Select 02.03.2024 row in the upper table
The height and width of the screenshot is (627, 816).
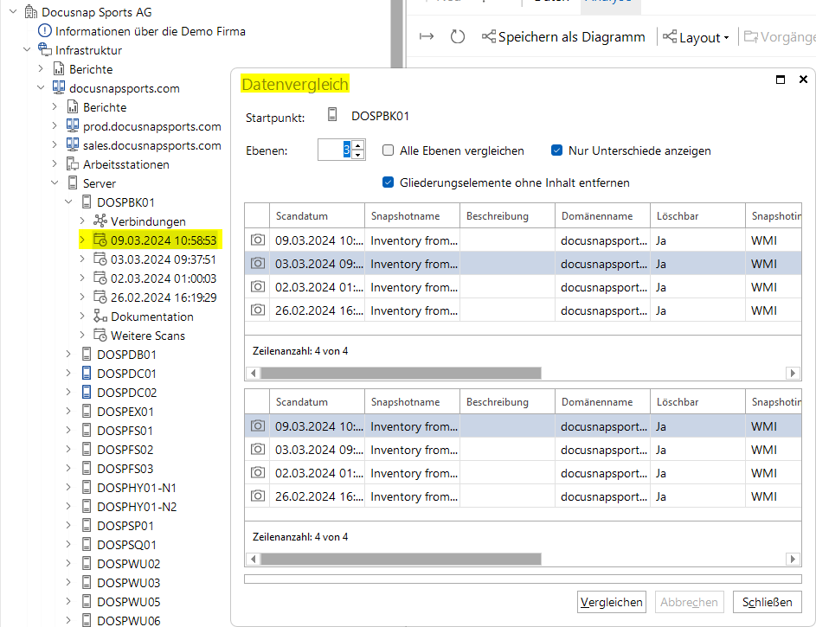click(x=523, y=287)
